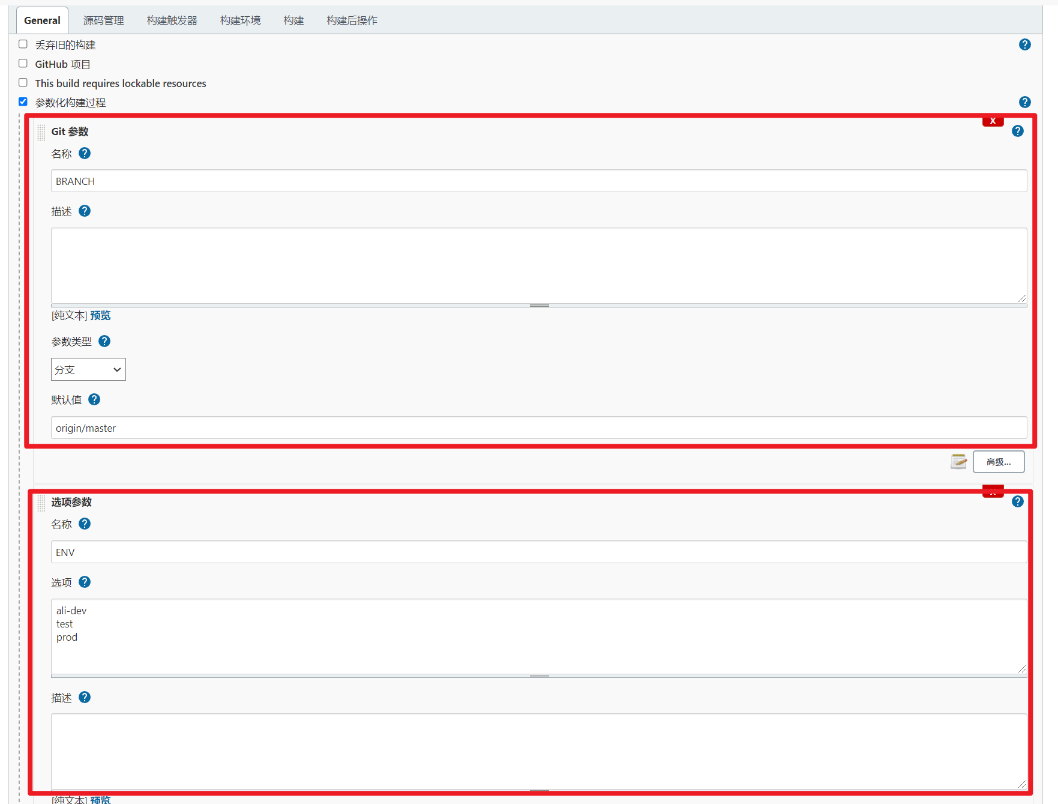Enable the 丢弃旧的构建 checkbox

coord(23,43)
